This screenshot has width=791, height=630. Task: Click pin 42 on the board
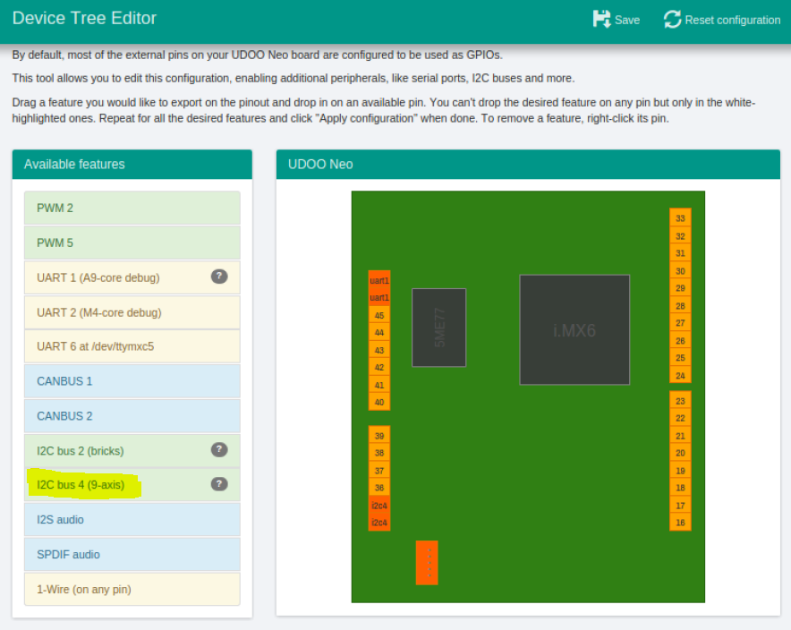379,367
